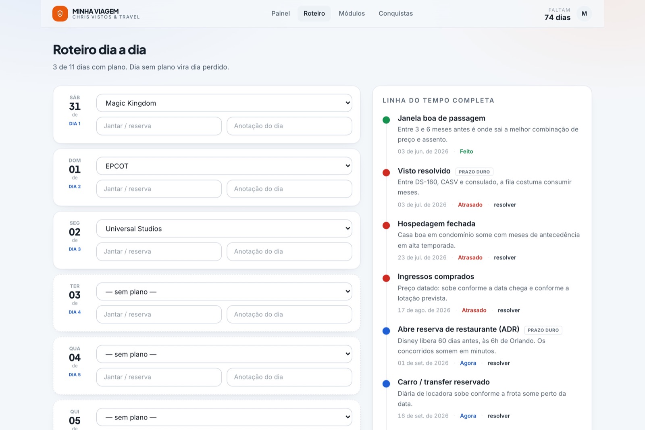Image resolution: width=645 pixels, height=430 pixels.
Task: Click the DIA 2 label
Action: [x=75, y=187]
